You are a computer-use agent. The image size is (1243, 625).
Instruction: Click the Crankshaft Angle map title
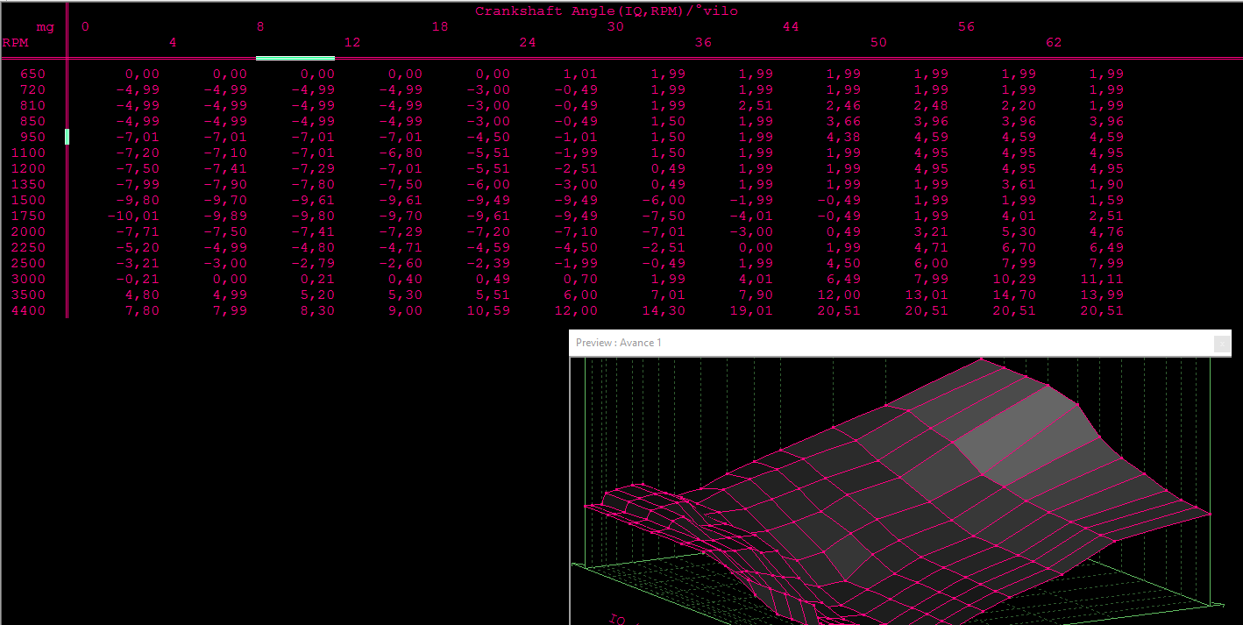point(607,11)
